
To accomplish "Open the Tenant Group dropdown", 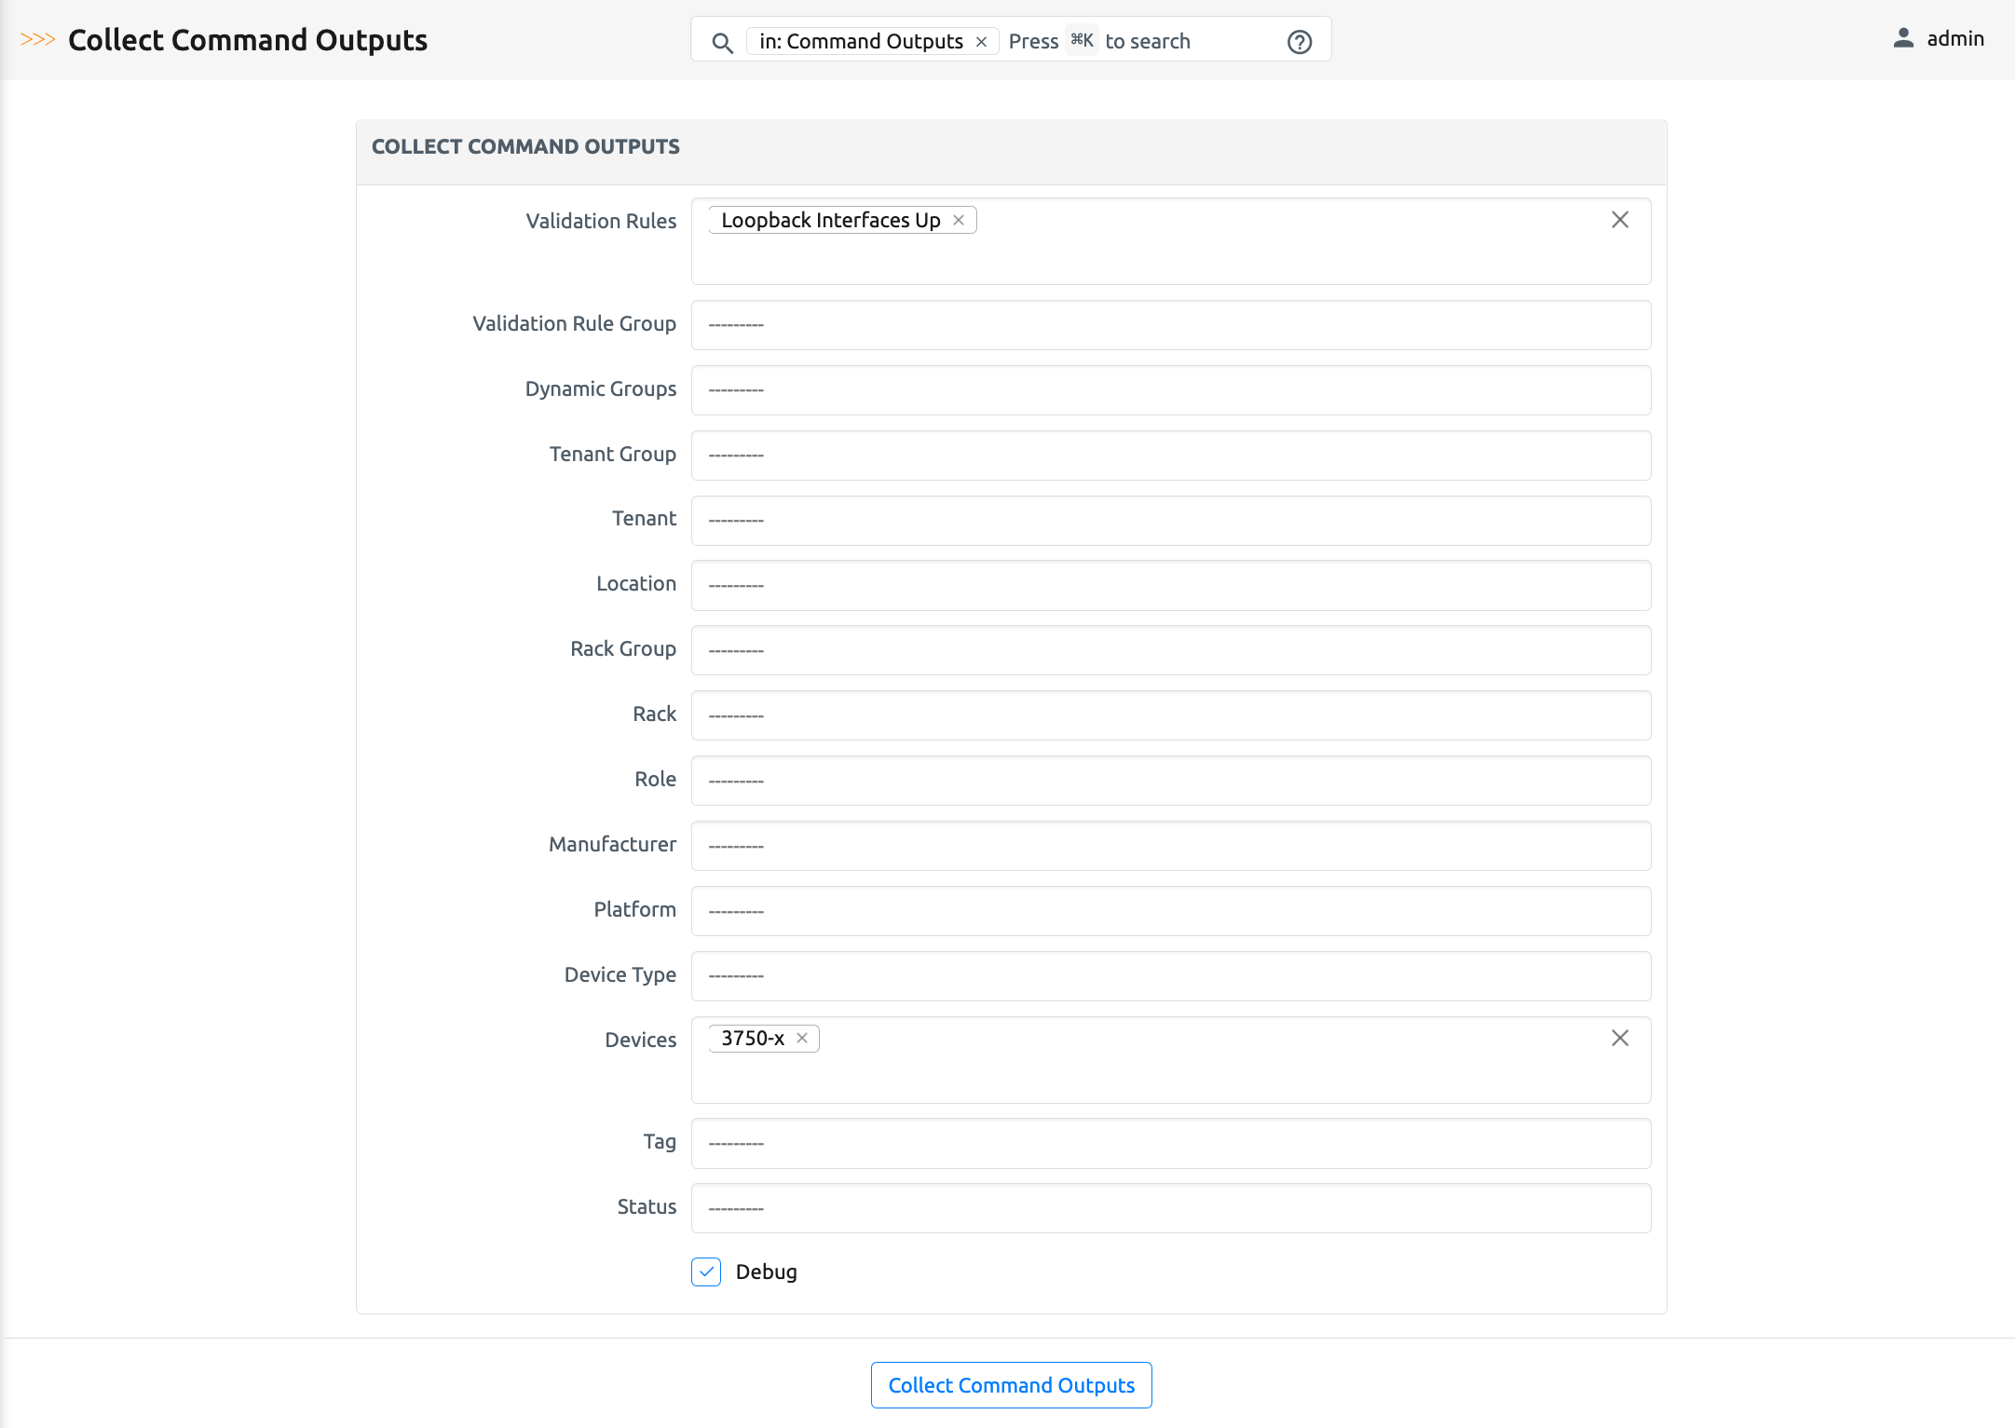I will (x=1170, y=456).
